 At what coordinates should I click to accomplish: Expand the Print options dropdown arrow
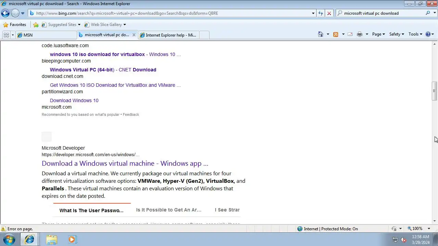366,34
